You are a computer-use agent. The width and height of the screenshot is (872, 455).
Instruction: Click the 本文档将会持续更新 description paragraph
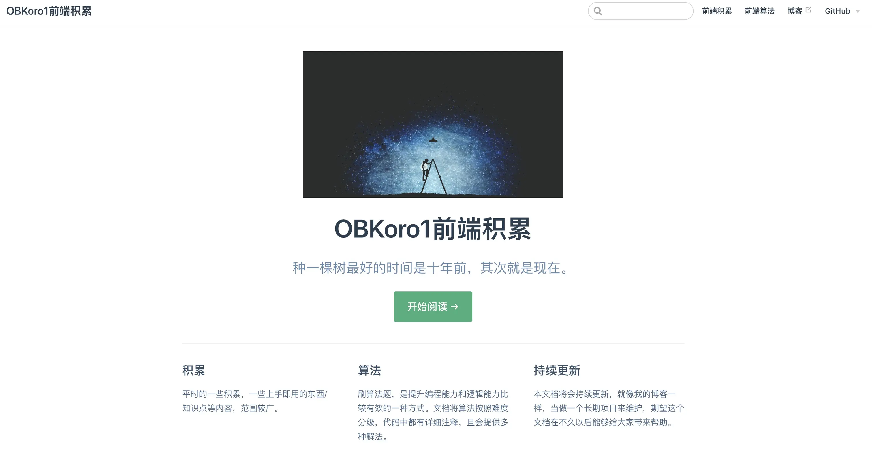(609, 408)
